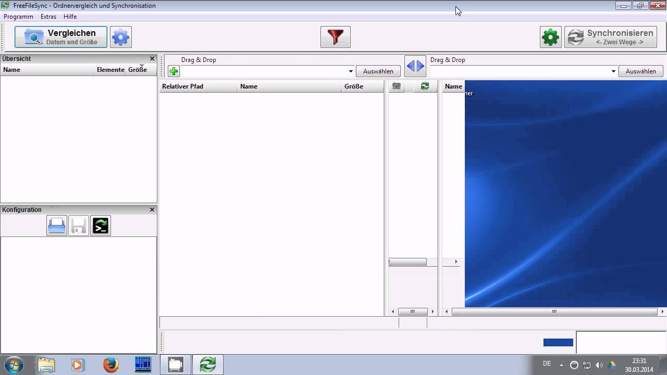Open configuration with blue folder-tray icon
The height and width of the screenshot is (375, 667).
(x=57, y=226)
